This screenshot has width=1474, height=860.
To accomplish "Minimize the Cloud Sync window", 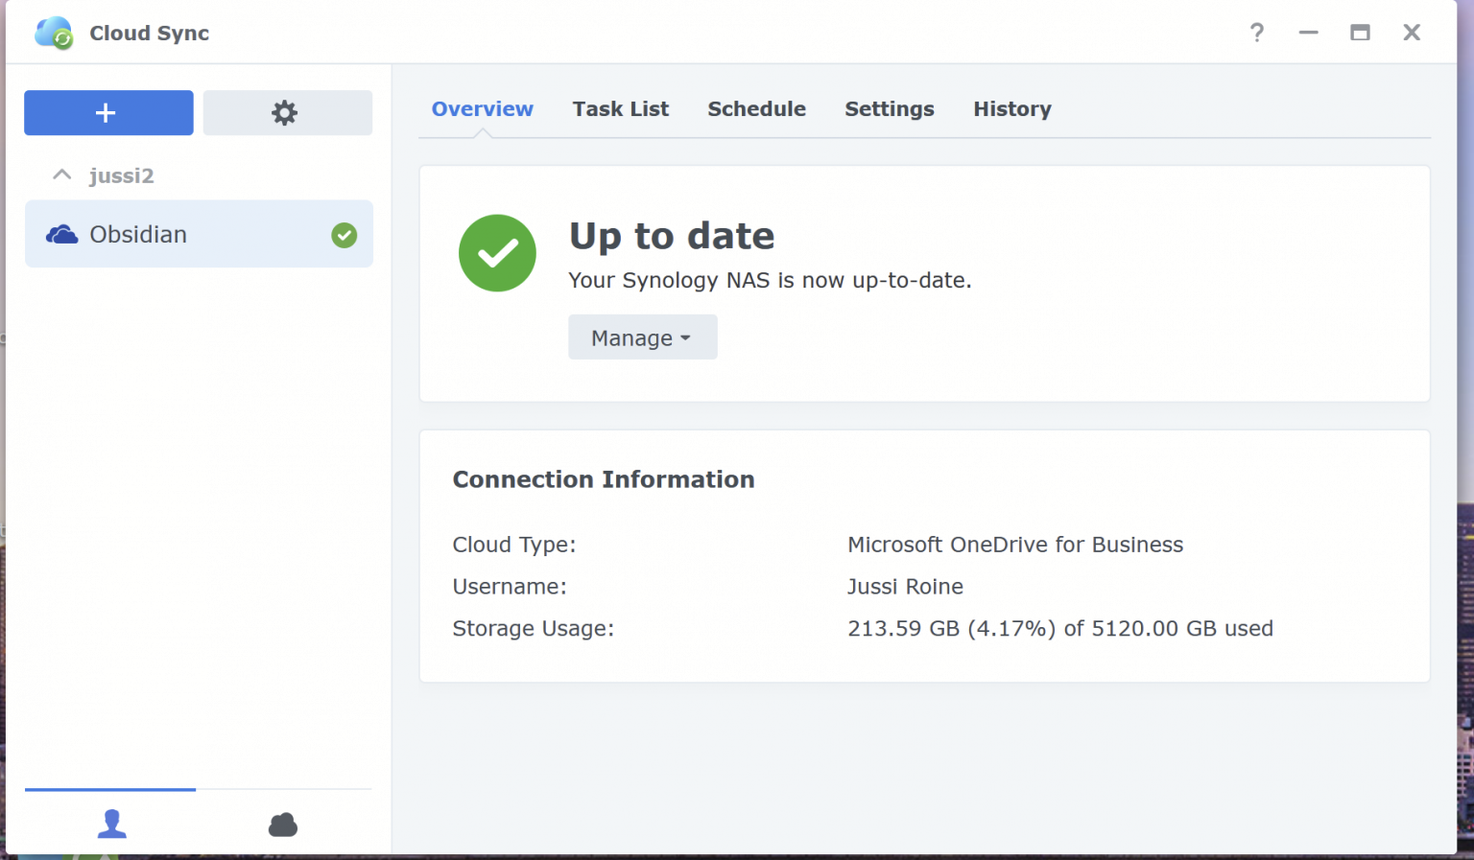I will point(1309,33).
